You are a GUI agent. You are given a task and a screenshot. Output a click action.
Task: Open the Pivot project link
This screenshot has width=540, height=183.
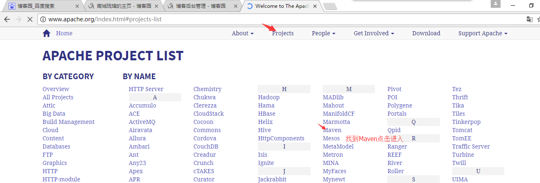click(x=395, y=89)
